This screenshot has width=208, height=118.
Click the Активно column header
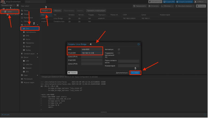[x=72, y=15]
